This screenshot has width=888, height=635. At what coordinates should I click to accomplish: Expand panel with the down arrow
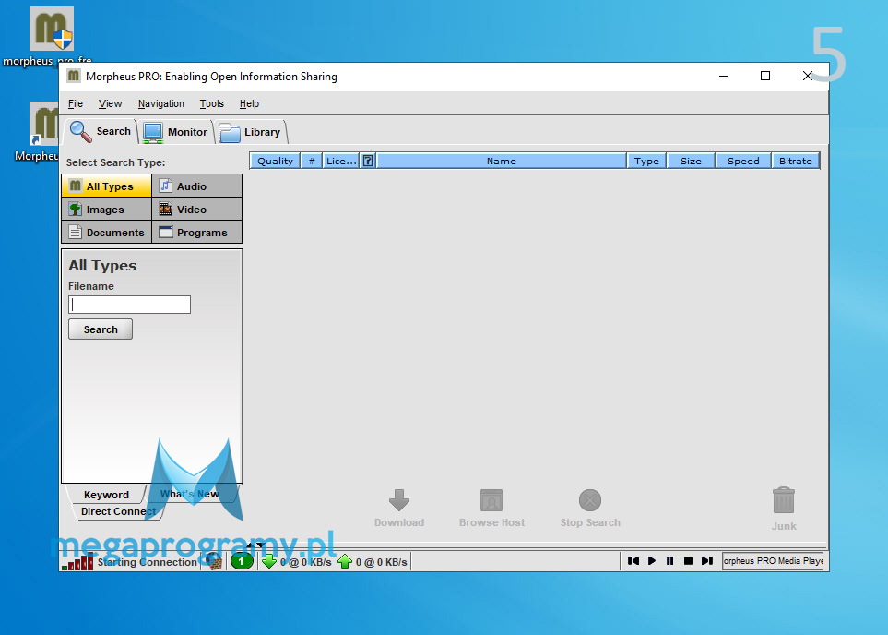(260, 545)
